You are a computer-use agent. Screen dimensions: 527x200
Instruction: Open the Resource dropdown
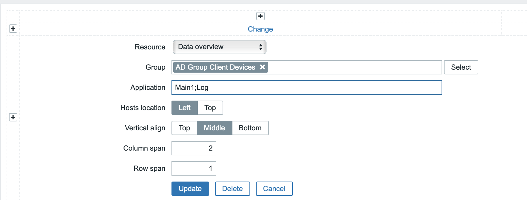(x=219, y=47)
